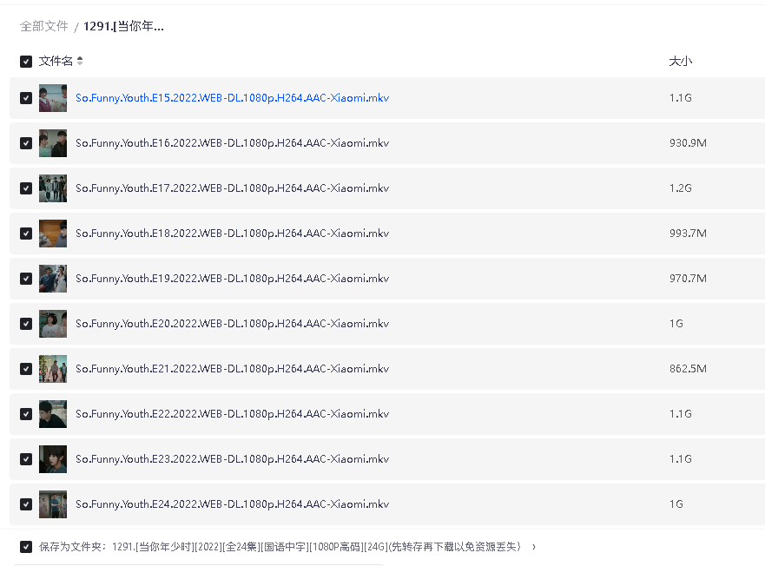Click the 文件名 sort arrows icon
Viewport: 765px width, 566px height.
click(79, 62)
